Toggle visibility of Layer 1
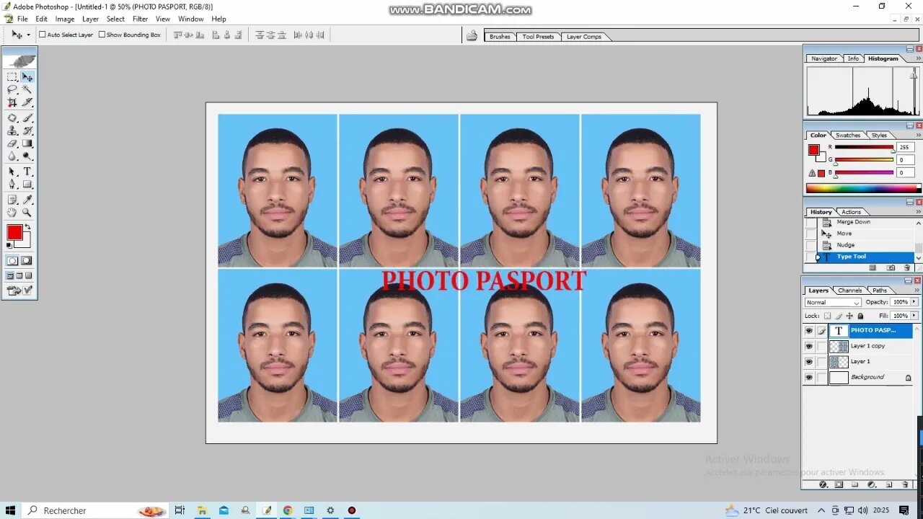This screenshot has width=923, height=519. point(809,362)
